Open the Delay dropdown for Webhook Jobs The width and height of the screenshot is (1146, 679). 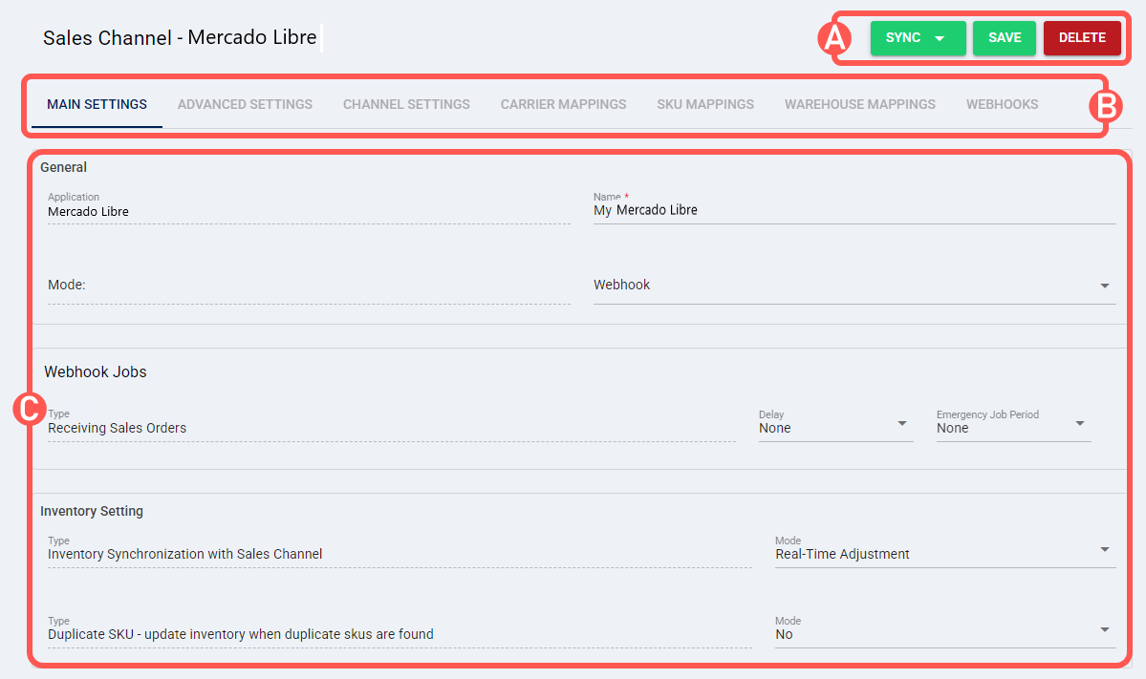click(x=835, y=425)
